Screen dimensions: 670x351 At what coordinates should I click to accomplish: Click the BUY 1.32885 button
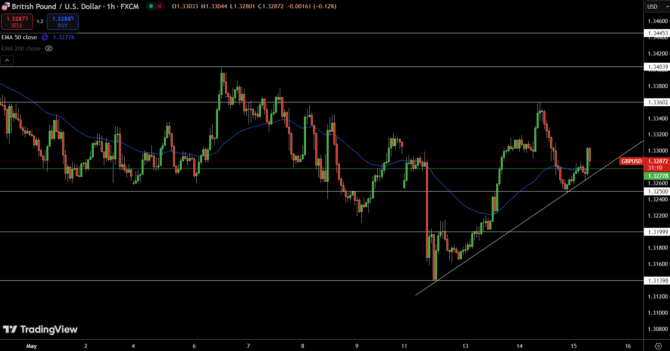point(63,22)
